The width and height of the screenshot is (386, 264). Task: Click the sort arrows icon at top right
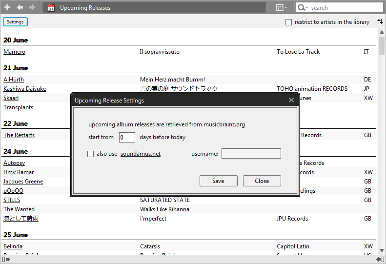380,21
